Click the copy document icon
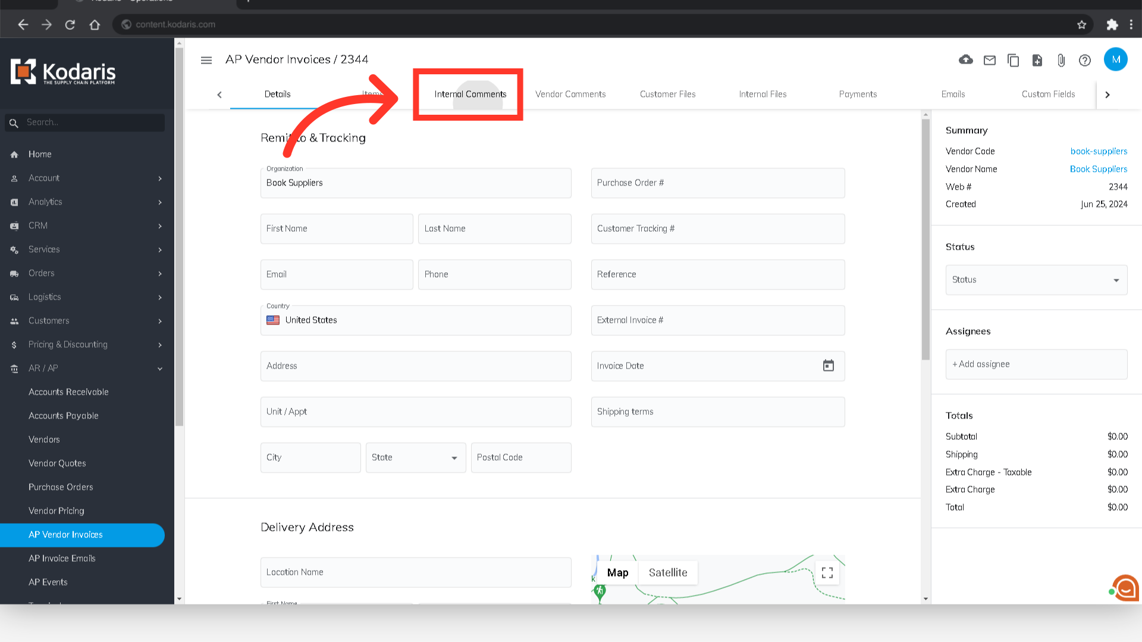This screenshot has width=1142, height=642. click(x=1014, y=60)
